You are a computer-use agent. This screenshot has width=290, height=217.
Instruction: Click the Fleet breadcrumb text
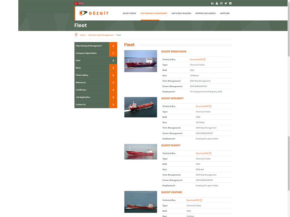point(119,35)
